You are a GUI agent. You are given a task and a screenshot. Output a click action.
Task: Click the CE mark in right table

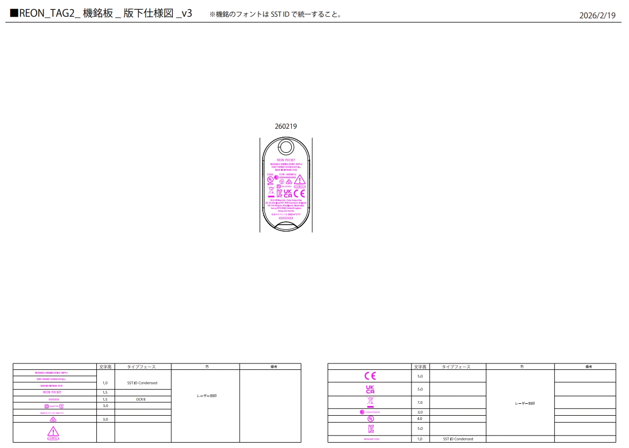[x=370, y=376]
